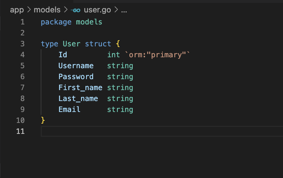Click 'string' type on the Password line
283x178 pixels.
[120, 77]
